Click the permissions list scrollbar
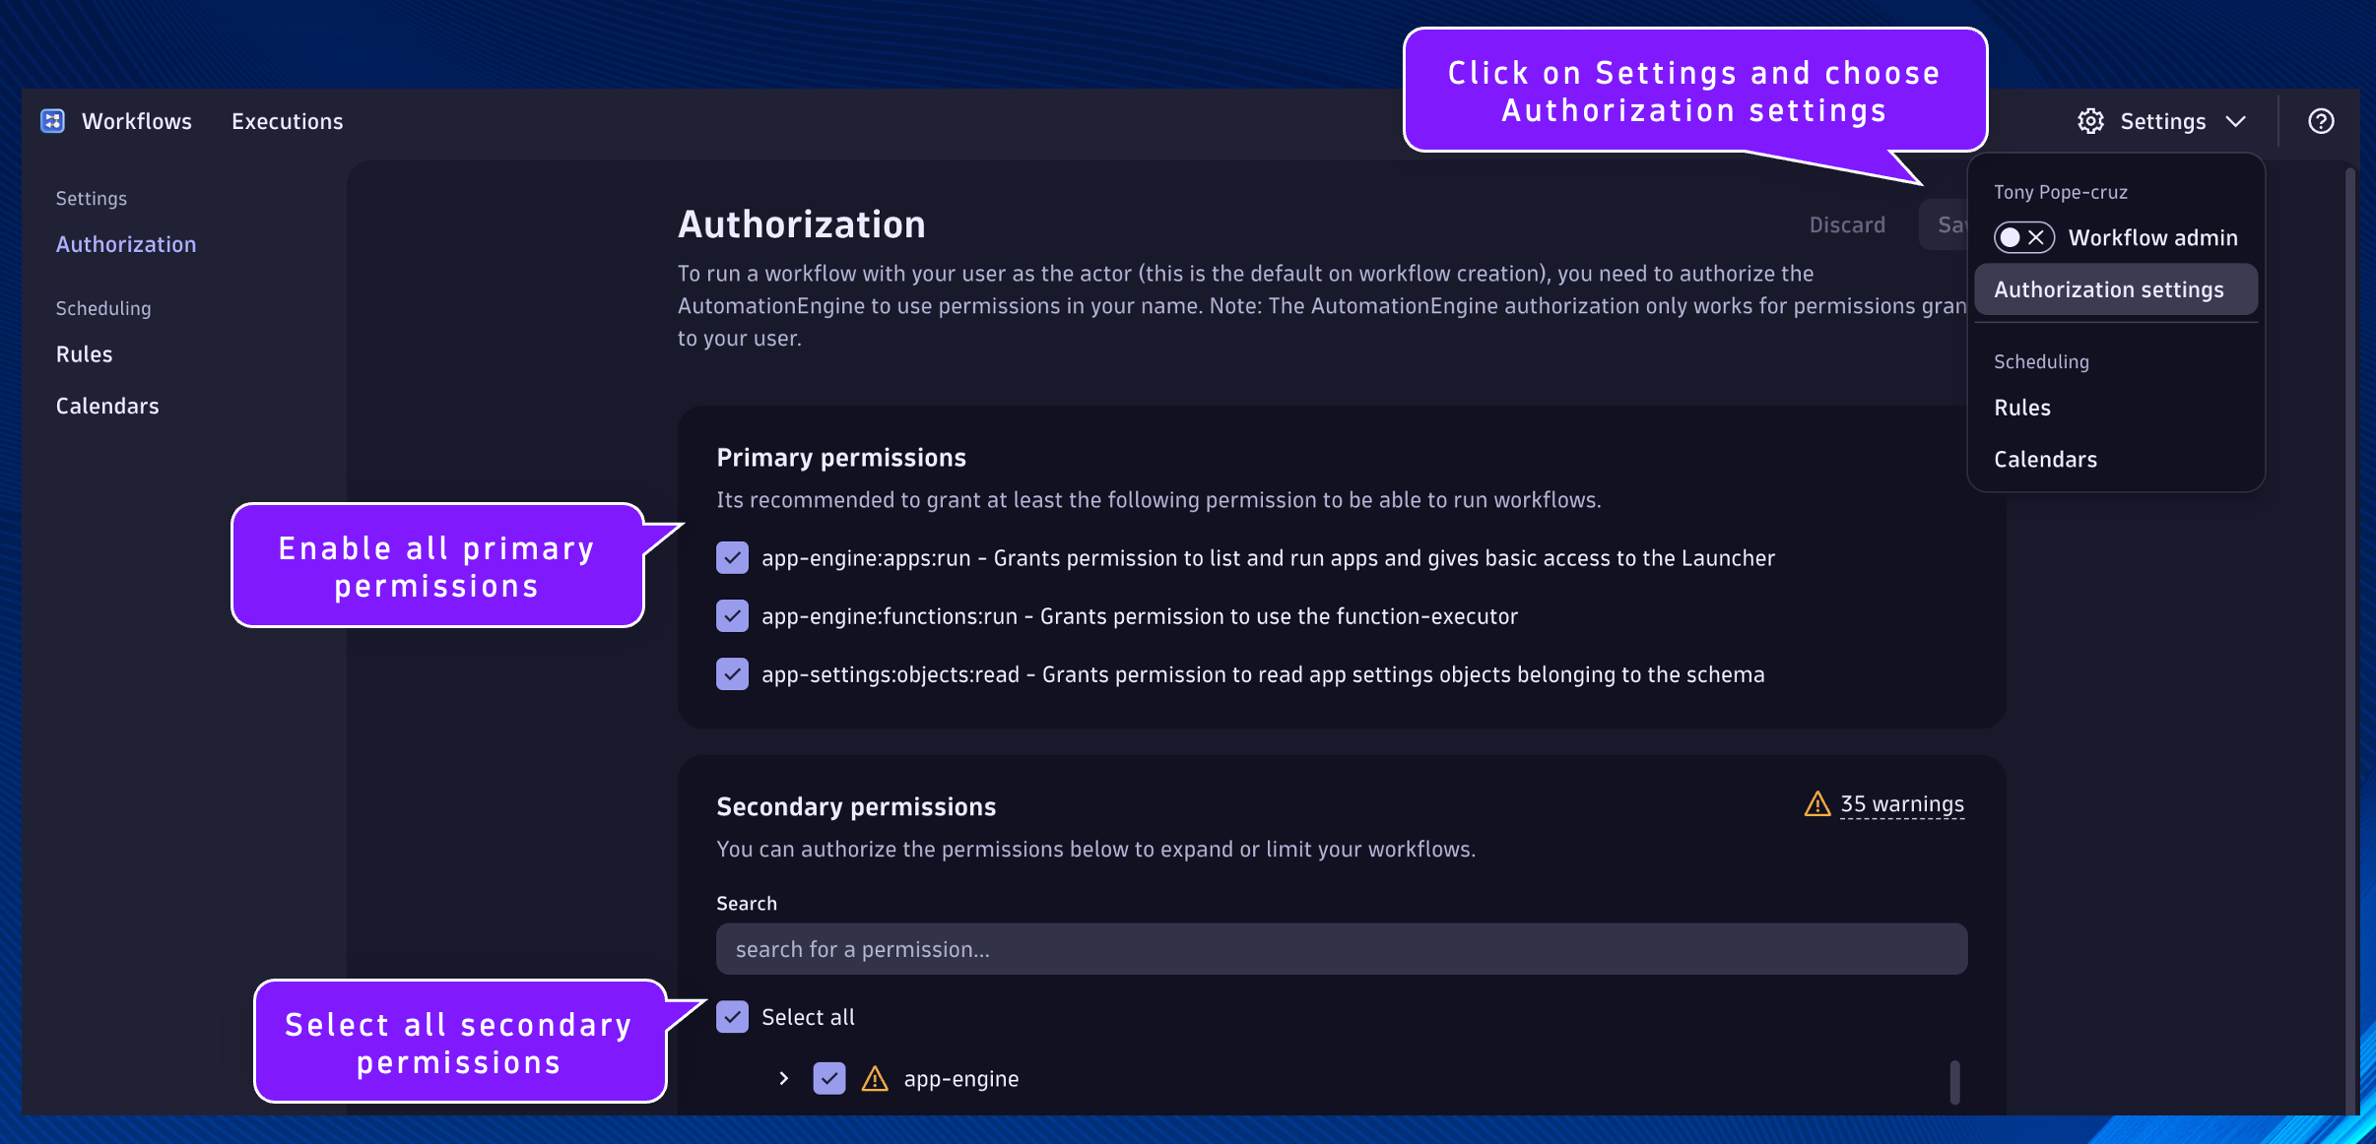The image size is (2376, 1144). coord(1954,1083)
